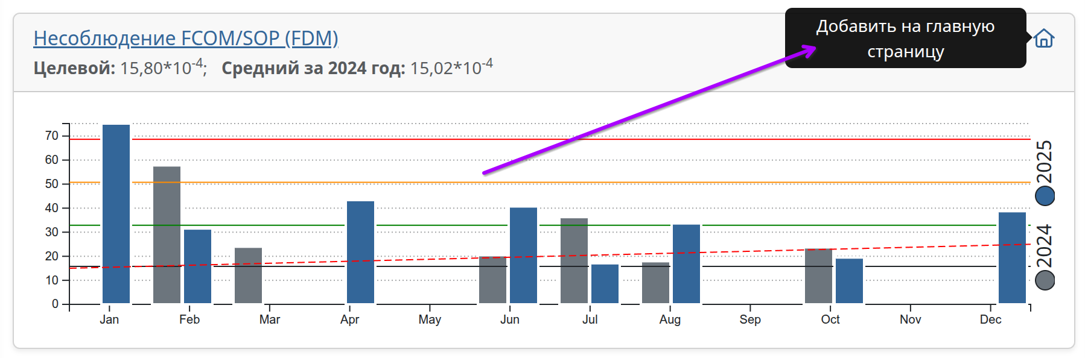This screenshot has height=358, width=1085.
Task: Click the 2024 legend label text
Action: tap(1045, 246)
